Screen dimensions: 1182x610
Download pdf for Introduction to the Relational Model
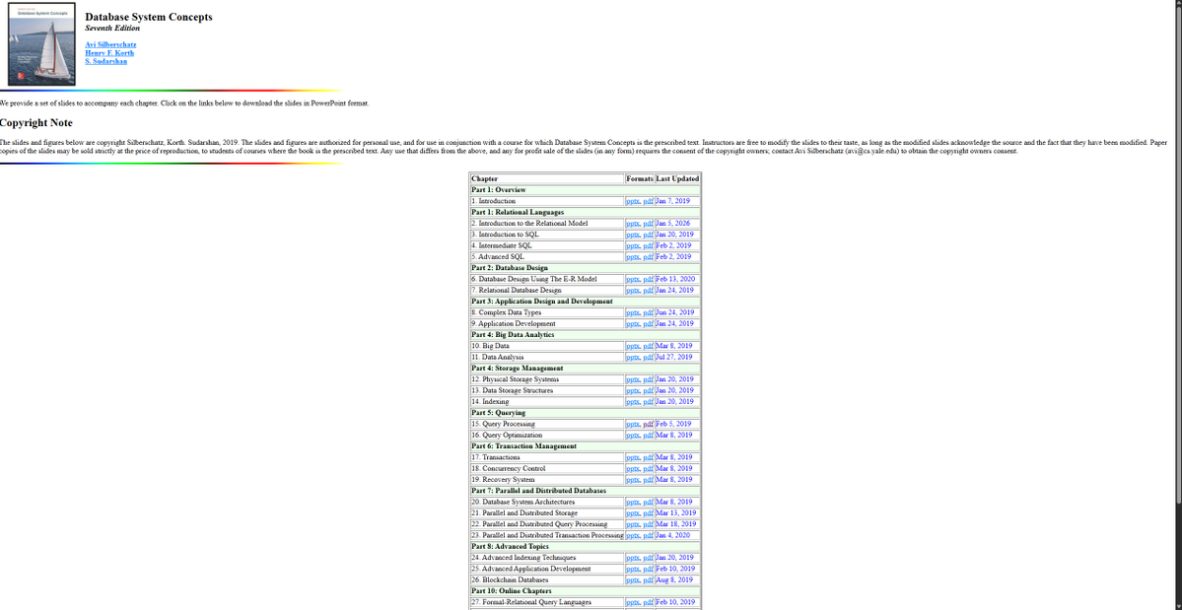[648, 224]
